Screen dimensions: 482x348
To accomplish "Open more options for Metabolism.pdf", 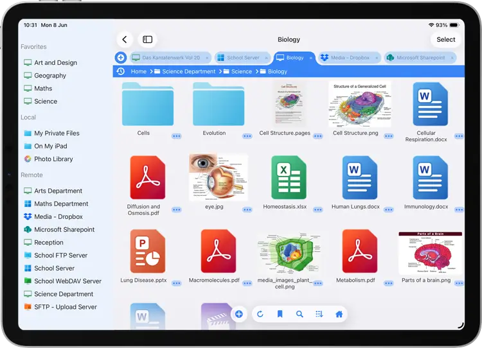I will tap(389, 283).
